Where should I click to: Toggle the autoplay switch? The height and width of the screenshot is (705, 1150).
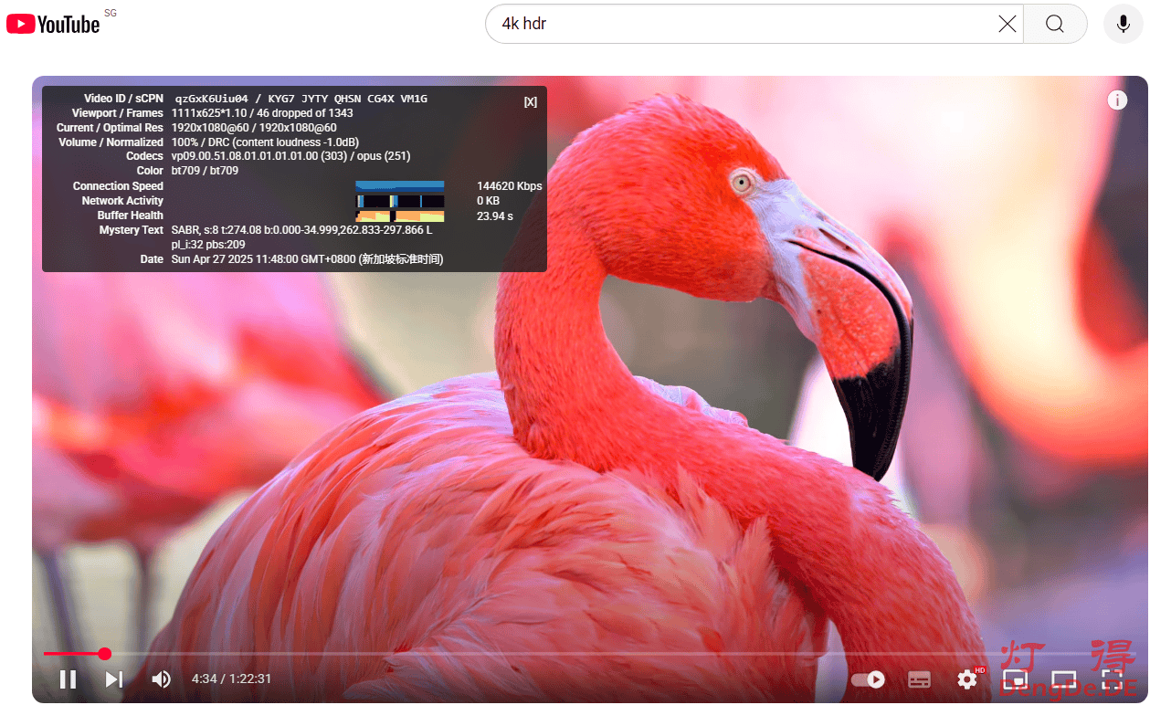(x=868, y=679)
